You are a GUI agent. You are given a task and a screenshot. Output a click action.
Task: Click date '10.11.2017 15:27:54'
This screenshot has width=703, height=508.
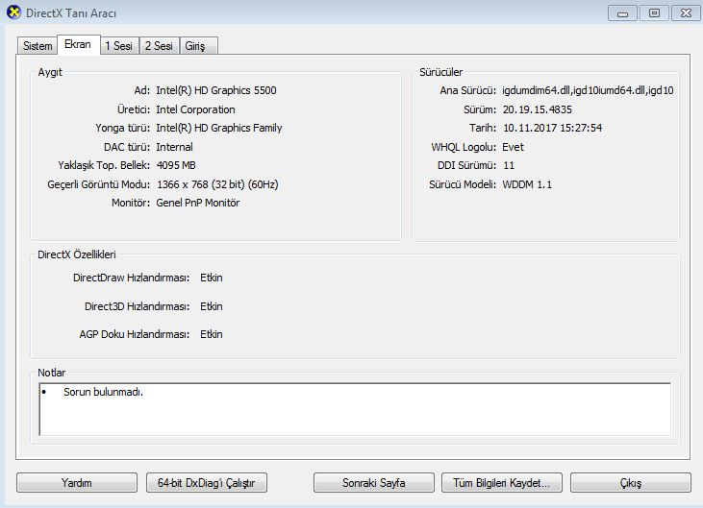click(x=552, y=128)
